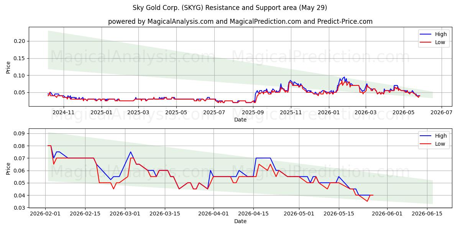Click the '0.09' y-axis tick in the bottom chart
Screen dimensions: 460x230
coord(19,134)
